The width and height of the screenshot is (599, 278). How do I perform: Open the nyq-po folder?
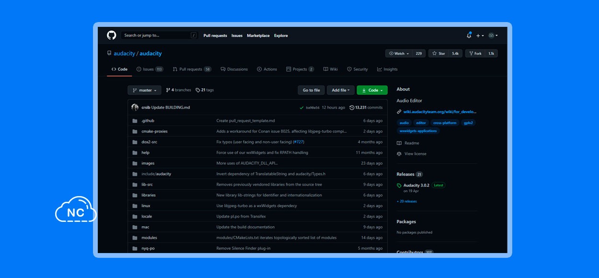[x=148, y=248]
